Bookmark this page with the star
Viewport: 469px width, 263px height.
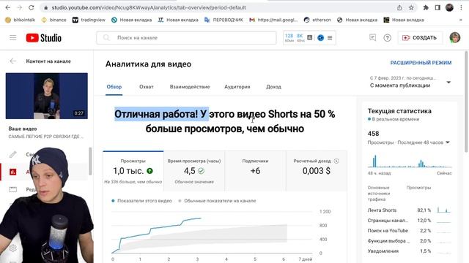[x=411, y=8]
